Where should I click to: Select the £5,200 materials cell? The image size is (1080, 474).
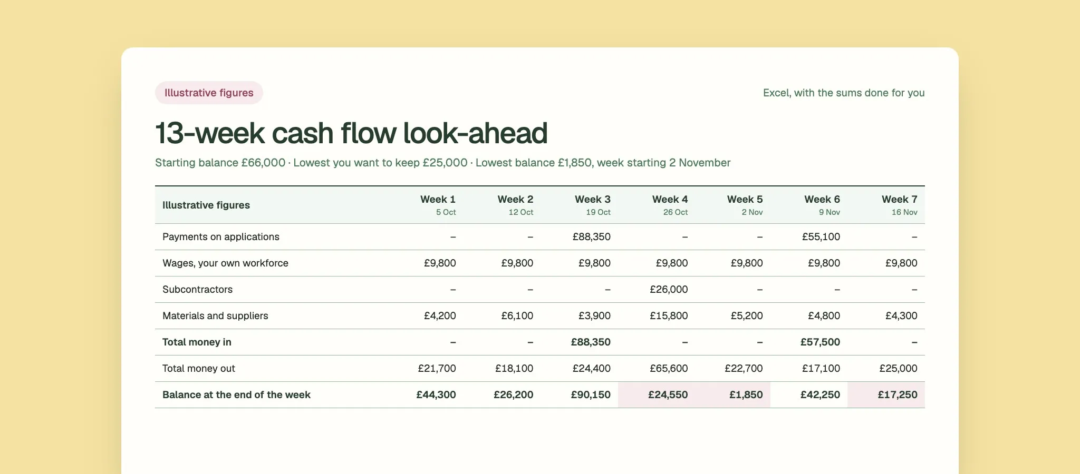pyautogui.click(x=733, y=316)
